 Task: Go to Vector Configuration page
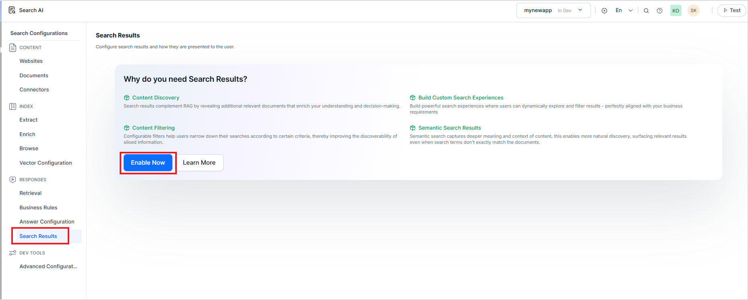coord(46,163)
